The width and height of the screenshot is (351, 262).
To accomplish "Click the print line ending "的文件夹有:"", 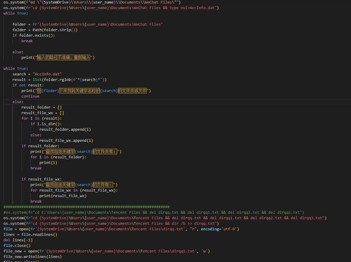I will tap(76, 151).
